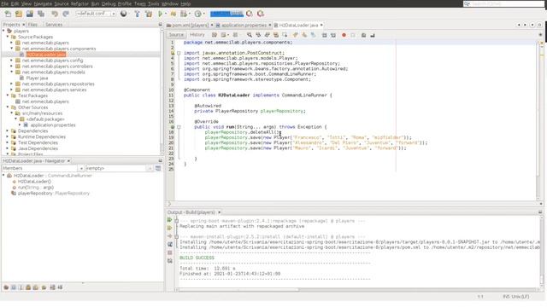Run the project with green play icon

coord(160,14)
